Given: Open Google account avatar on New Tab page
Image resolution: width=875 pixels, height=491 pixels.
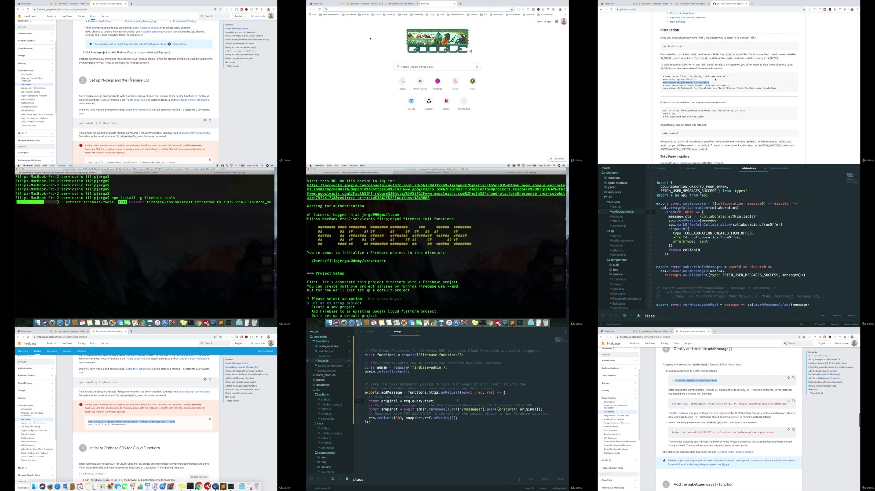Looking at the screenshot, I should (x=564, y=21).
